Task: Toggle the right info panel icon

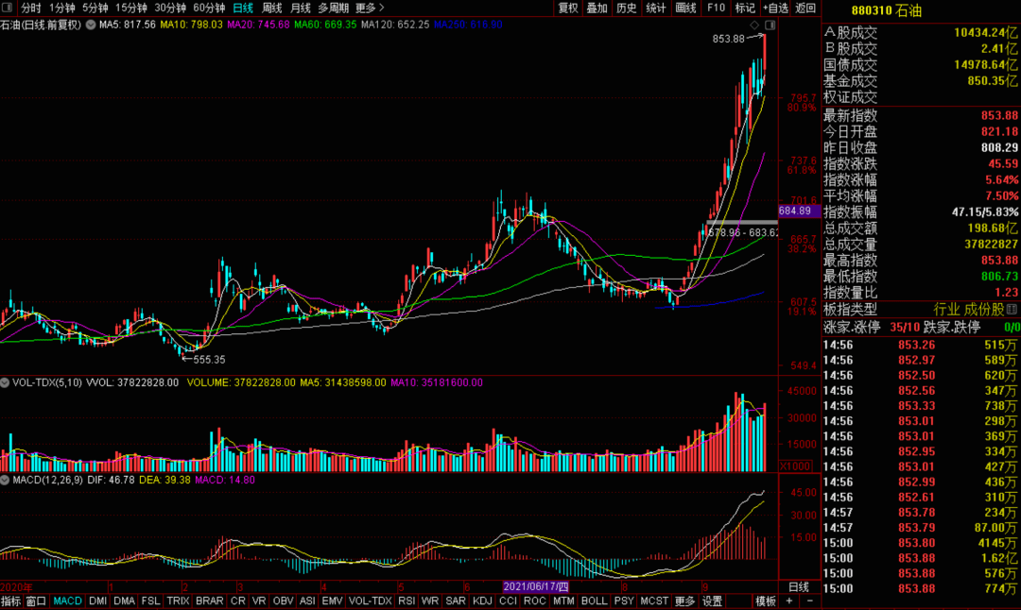Action: (770, 25)
